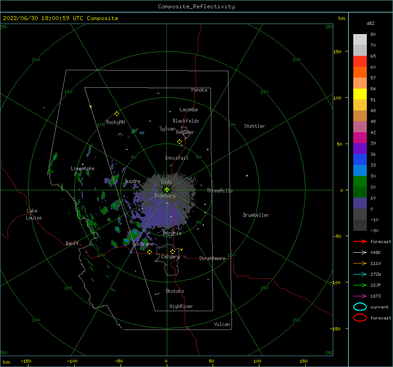
Task: Click the Composite_Reflectivity title
Action: (x=196, y=7)
